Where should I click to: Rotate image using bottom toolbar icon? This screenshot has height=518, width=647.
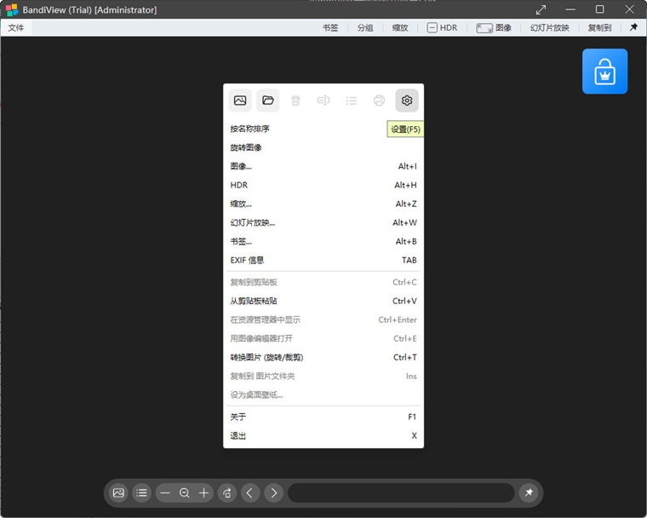pos(227,492)
